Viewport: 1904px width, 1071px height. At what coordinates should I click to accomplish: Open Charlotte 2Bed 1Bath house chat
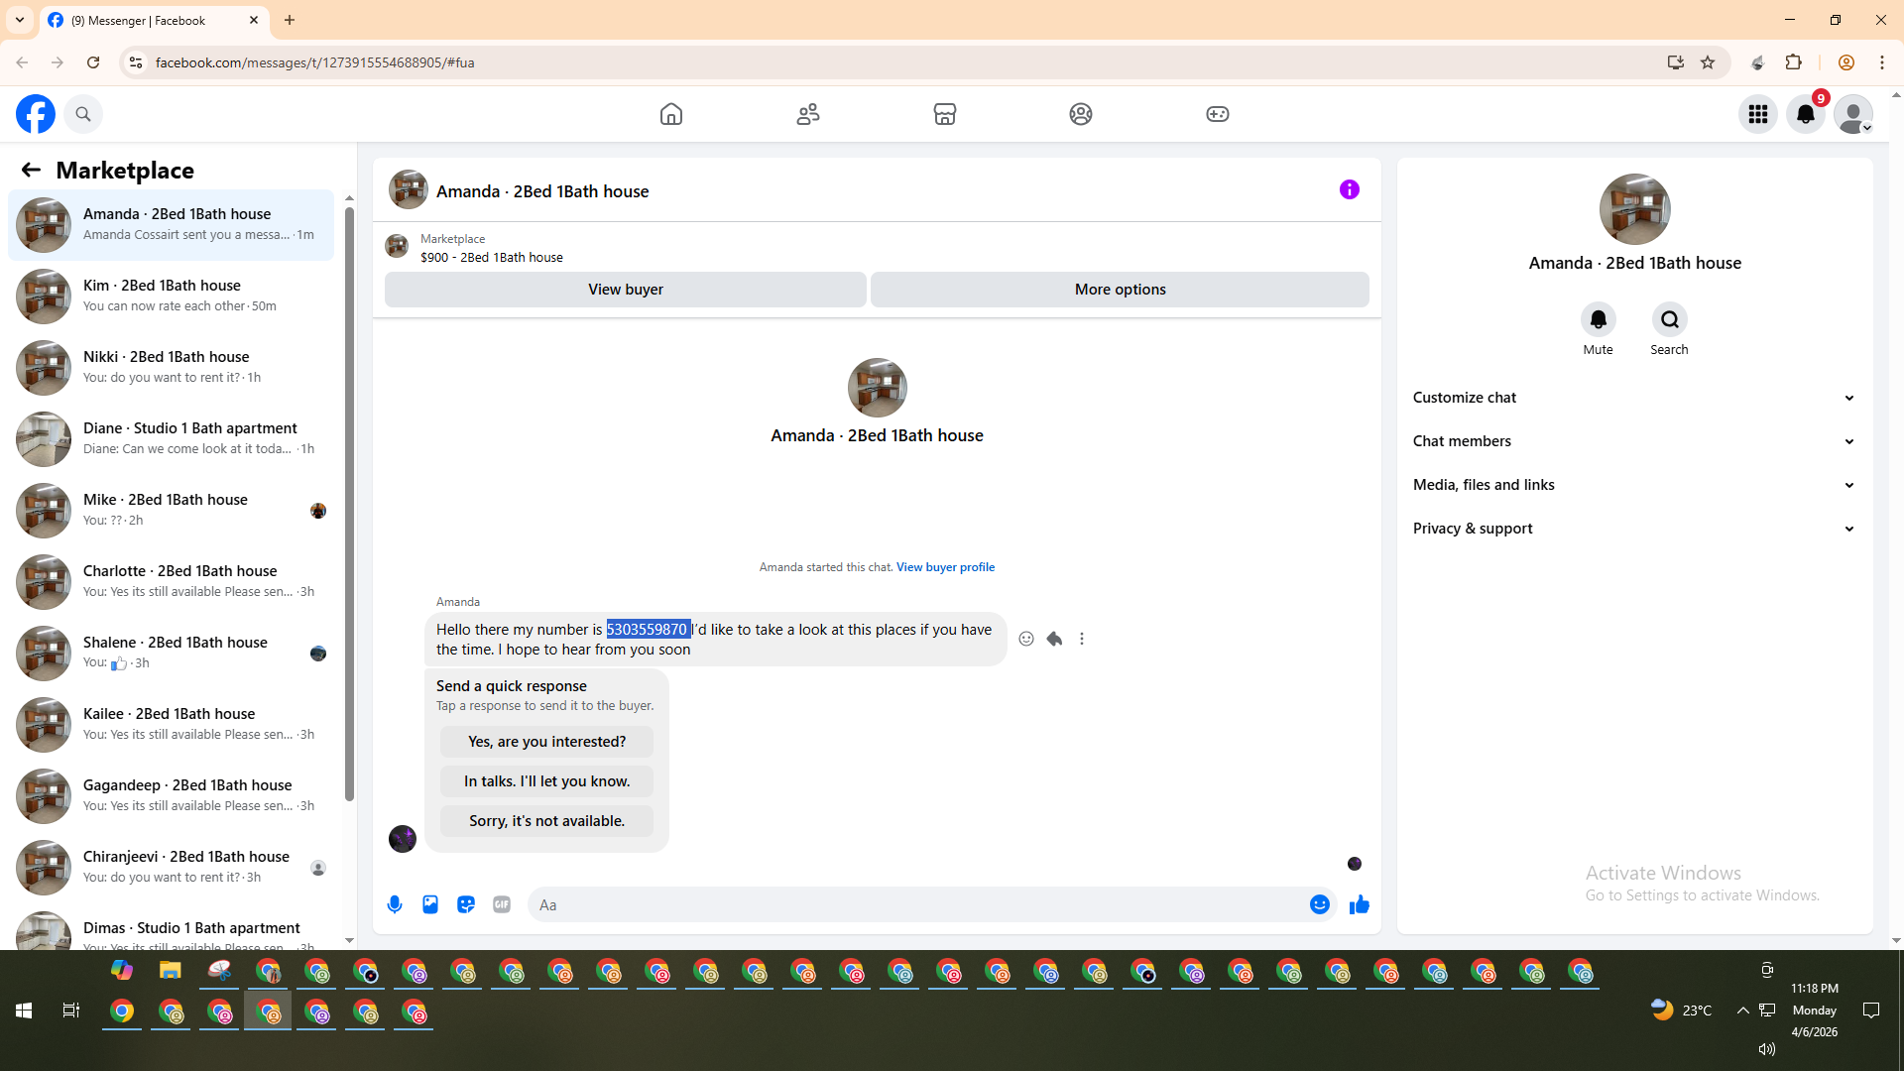point(172,582)
